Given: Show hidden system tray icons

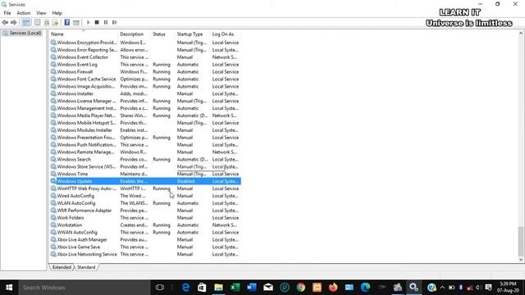Looking at the screenshot, I should [x=442, y=288].
